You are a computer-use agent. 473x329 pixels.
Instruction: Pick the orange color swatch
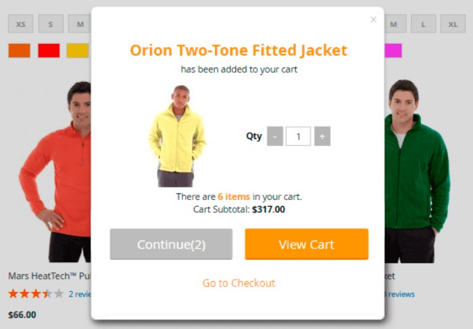20,51
